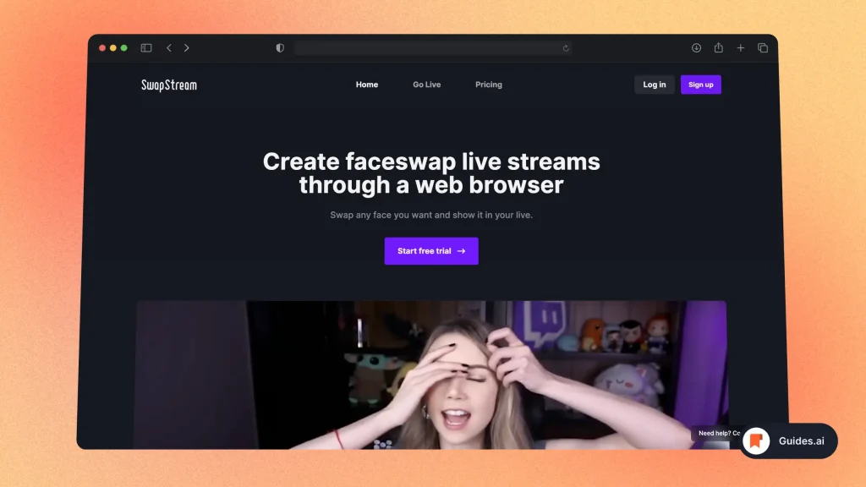Click the live stream preview video
Viewport: 866px width, 487px height.
click(430, 375)
